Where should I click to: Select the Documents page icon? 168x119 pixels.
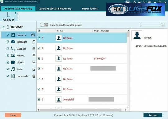pyautogui.click(x=13, y=76)
